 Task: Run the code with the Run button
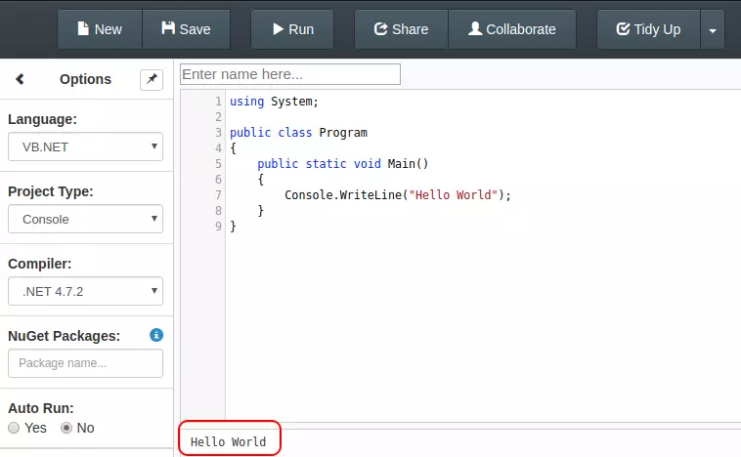pyautogui.click(x=291, y=29)
